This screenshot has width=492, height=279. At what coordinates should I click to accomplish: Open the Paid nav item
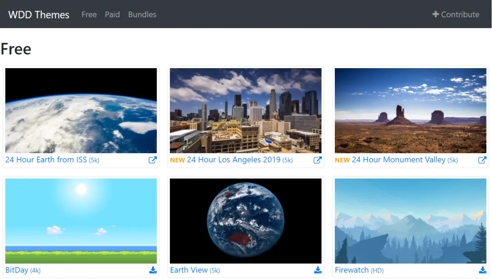(113, 15)
